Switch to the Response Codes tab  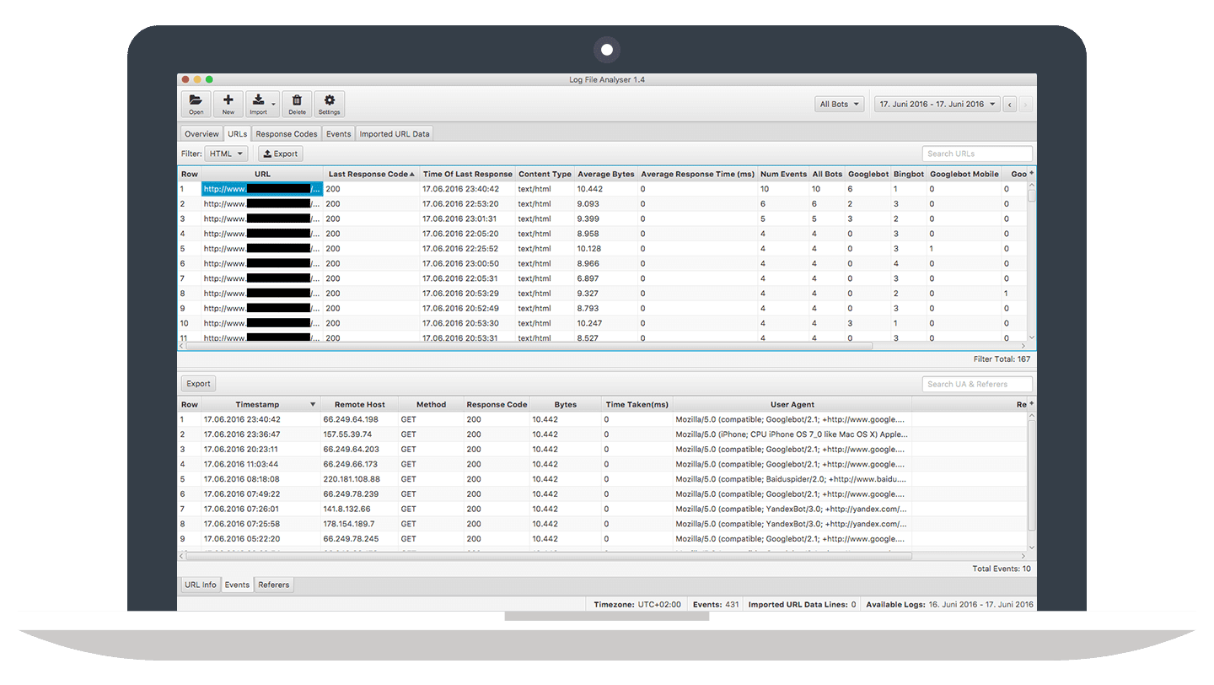287,133
